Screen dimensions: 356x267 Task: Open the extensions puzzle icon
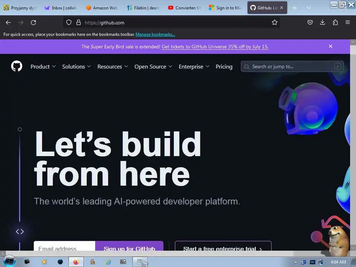[x=335, y=22]
